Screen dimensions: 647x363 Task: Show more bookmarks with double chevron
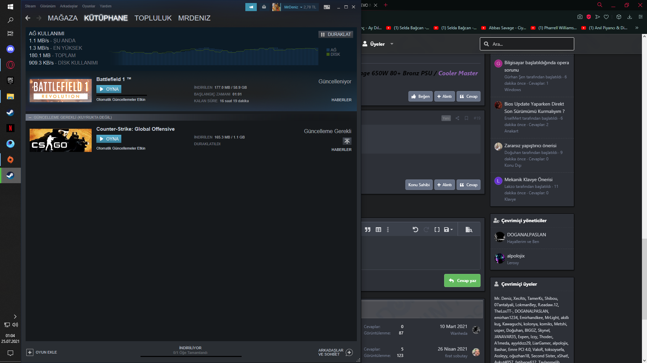637,28
